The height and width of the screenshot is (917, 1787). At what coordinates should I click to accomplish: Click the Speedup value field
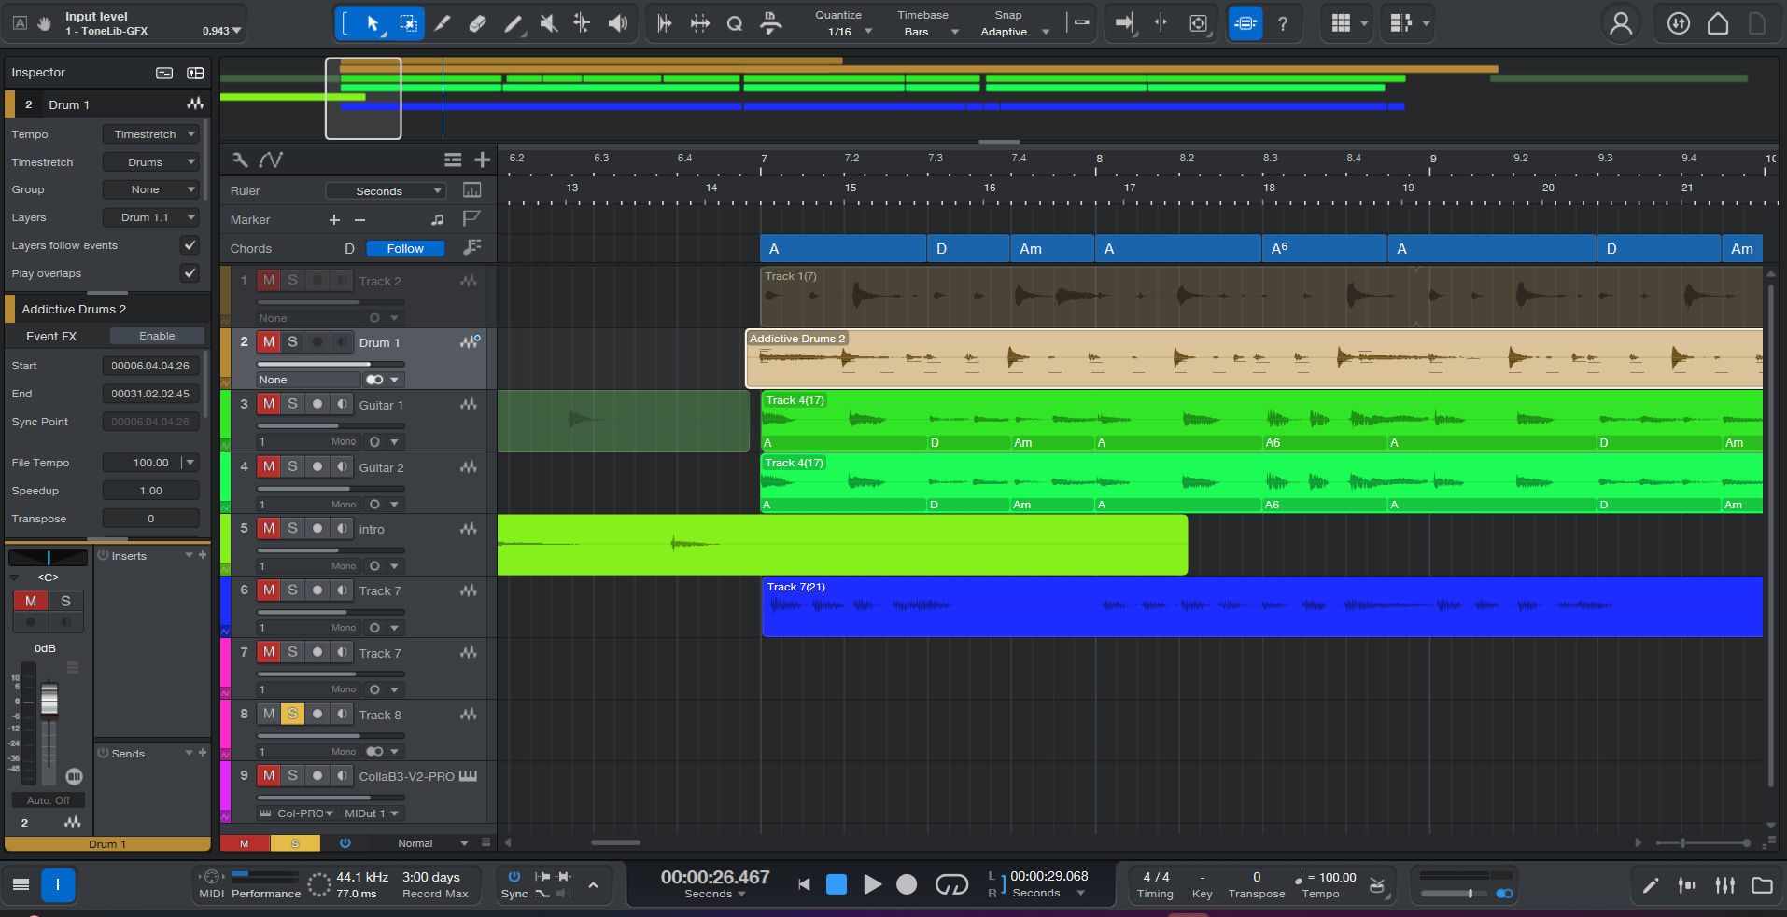(x=150, y=491)
